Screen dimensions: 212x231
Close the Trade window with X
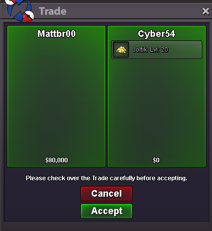205,11
